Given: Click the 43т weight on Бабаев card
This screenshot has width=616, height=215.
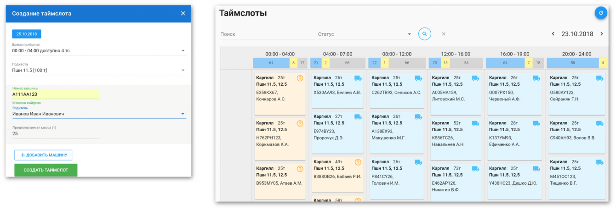Looking at the screenshot, I should click(x=339, y=162).
